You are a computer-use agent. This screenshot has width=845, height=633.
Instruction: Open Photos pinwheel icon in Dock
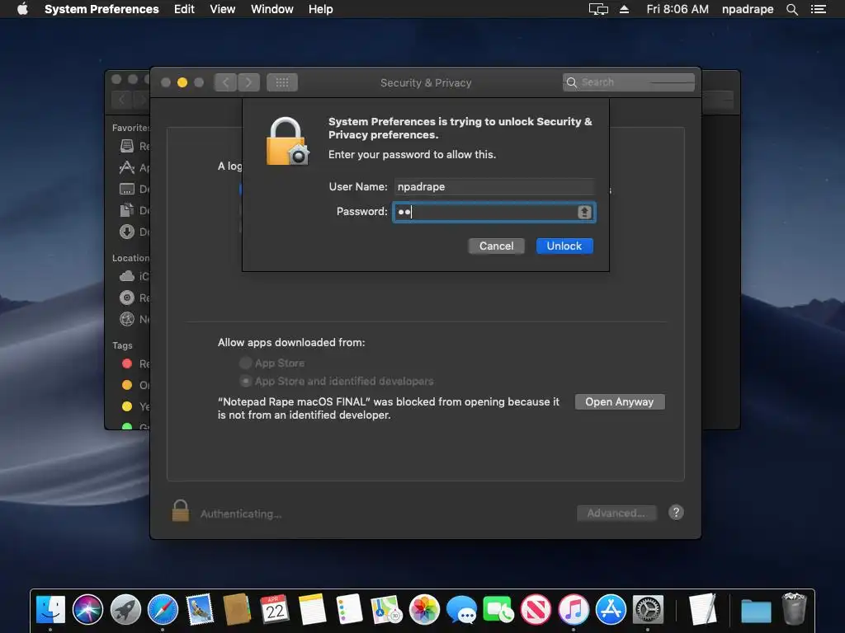coord(424,609)
